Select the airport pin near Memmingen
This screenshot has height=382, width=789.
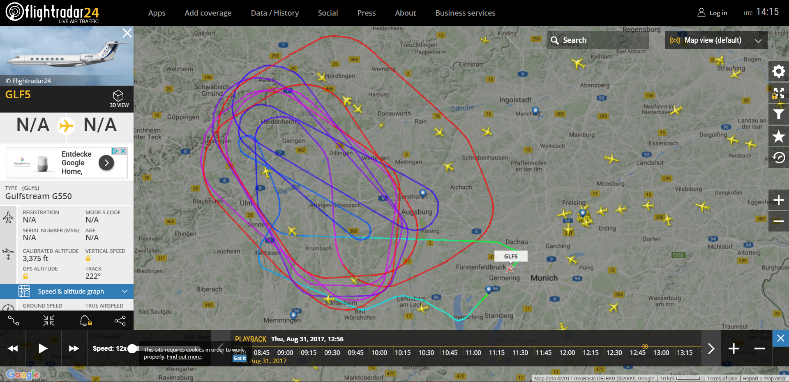click(x=293, y=315)
